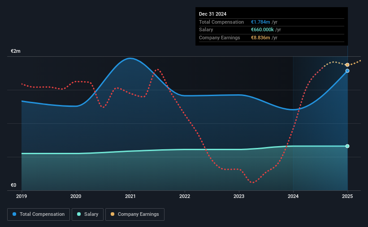The height and width of the screenshot is (227, 368).
Task: Click the Total Compensation tooltip label
Action: tap(221, 22)
